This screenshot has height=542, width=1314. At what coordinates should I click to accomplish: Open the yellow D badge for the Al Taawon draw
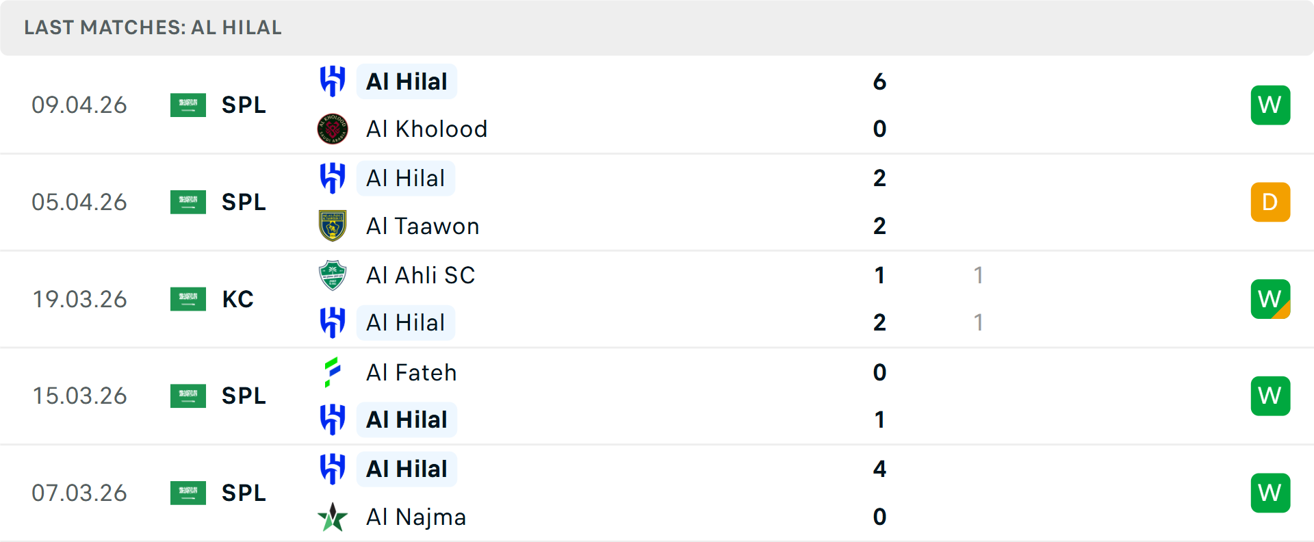(x=1270, y=202)
